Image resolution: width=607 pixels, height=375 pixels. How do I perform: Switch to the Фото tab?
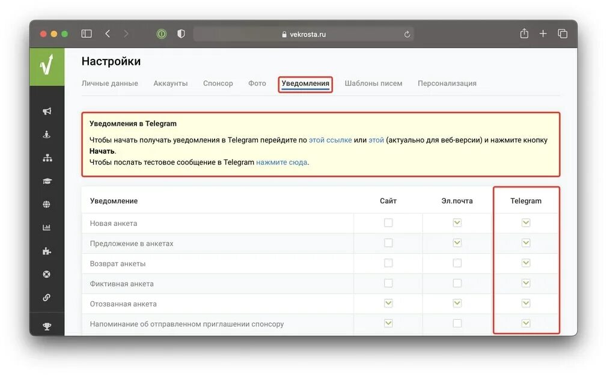pyautogui.click(x=257, y=83)
